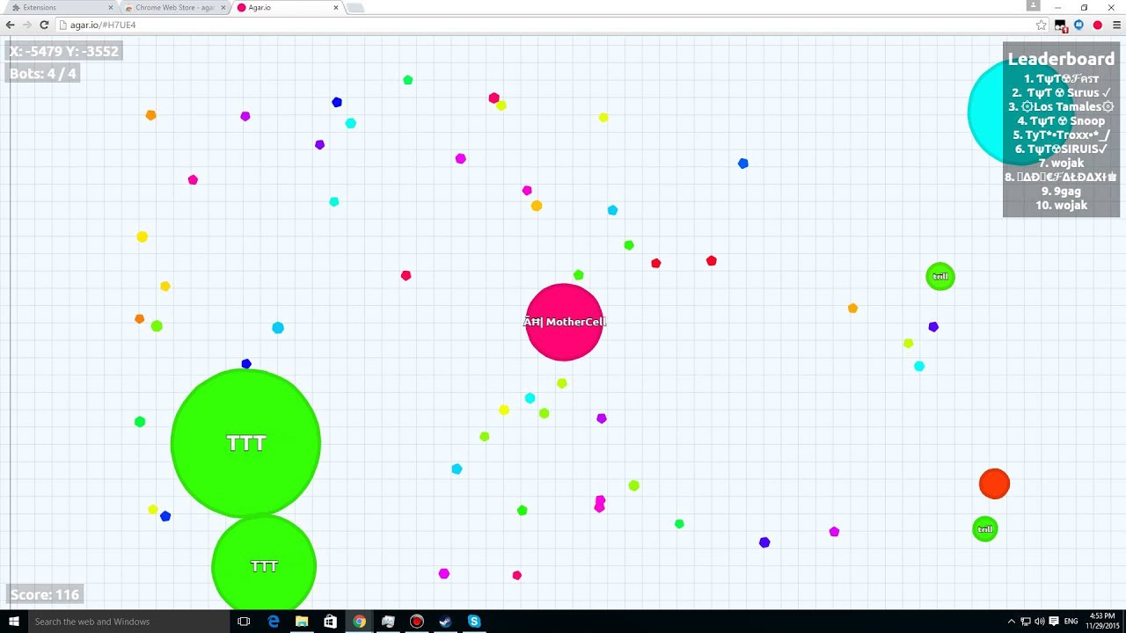Open Skype from the taskbar

click(x=474, y=622)
